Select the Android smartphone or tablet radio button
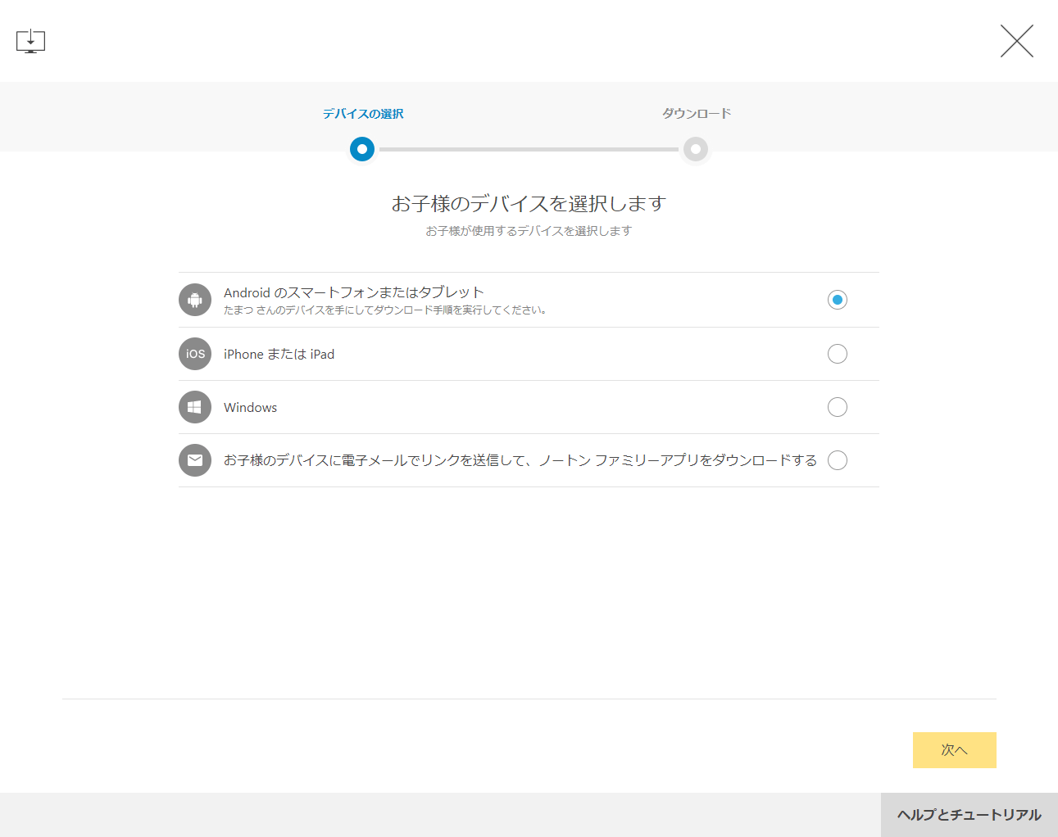This screenshot has width=1058, height=837. point(837,300)
